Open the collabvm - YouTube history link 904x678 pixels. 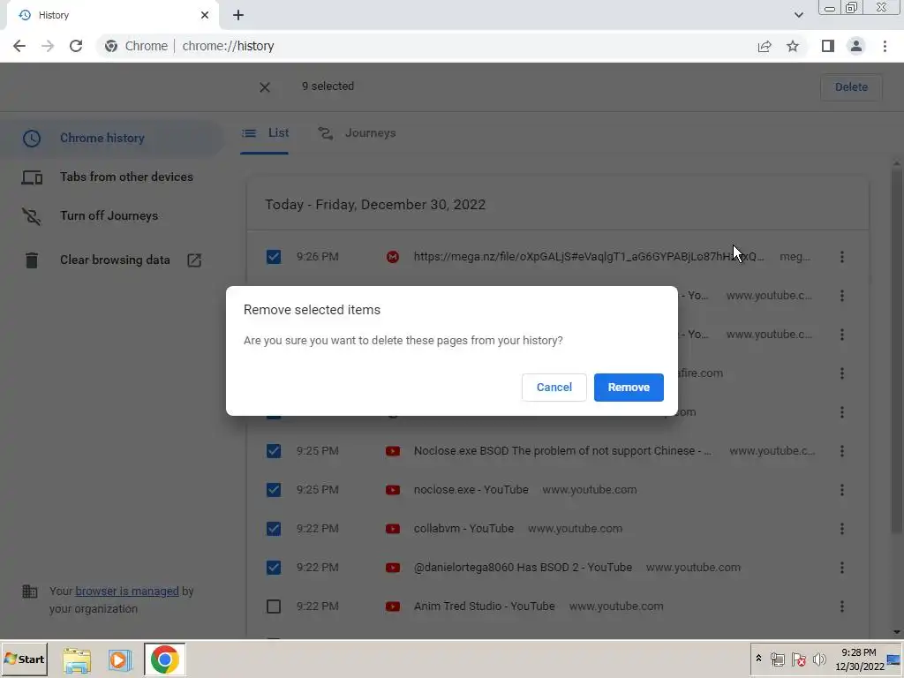tap(463, 529)
